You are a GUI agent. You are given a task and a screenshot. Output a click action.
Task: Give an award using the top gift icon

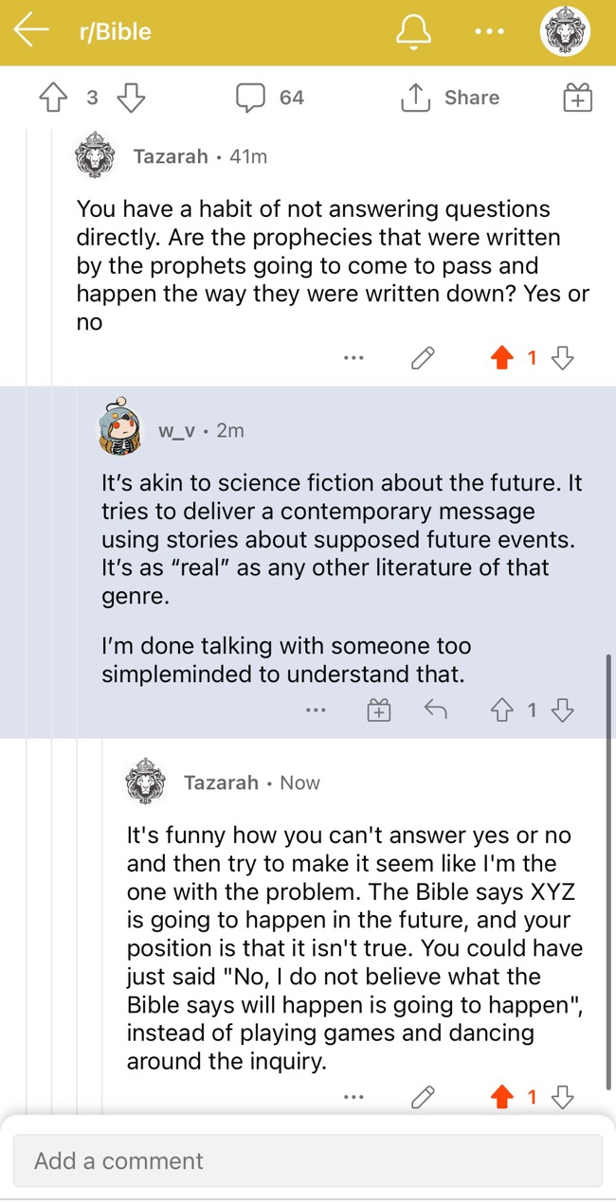click(x=577, y=98)
